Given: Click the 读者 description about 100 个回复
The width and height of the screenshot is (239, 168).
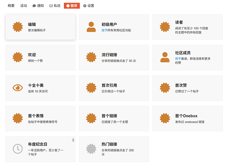Looking at the screenshot, I should pyautogui.click(x=192, y=30).
